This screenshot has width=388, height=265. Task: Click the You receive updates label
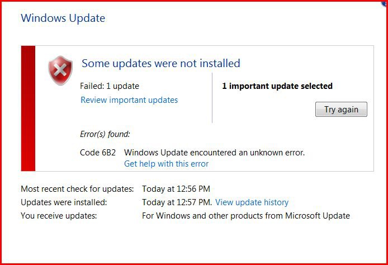59,216
